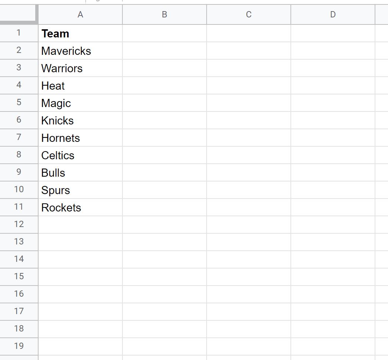Select the Hornets cell
Viewport: 388px width, 360px height.
80,138
